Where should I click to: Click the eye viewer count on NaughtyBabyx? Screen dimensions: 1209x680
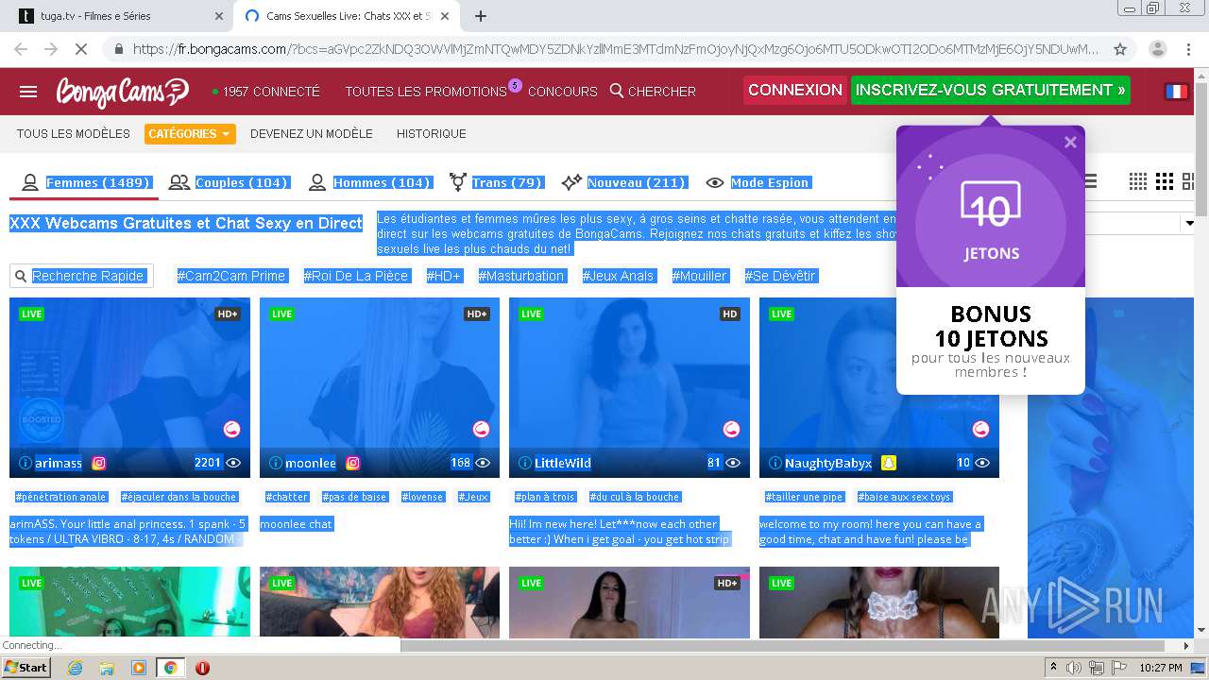982,463
